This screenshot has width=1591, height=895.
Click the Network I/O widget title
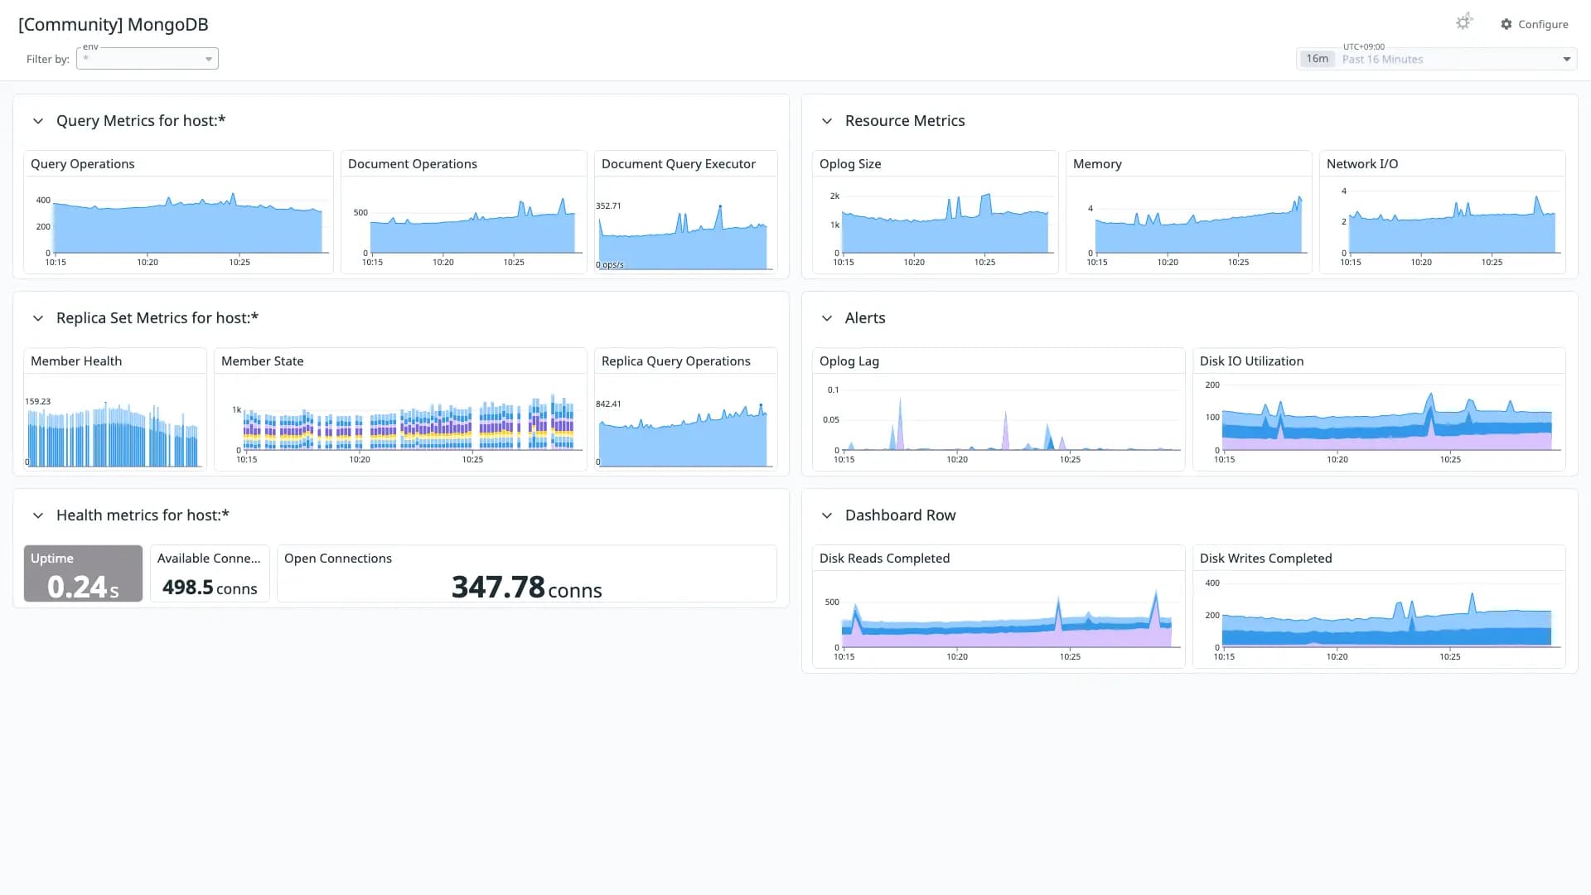point(1362,164)
